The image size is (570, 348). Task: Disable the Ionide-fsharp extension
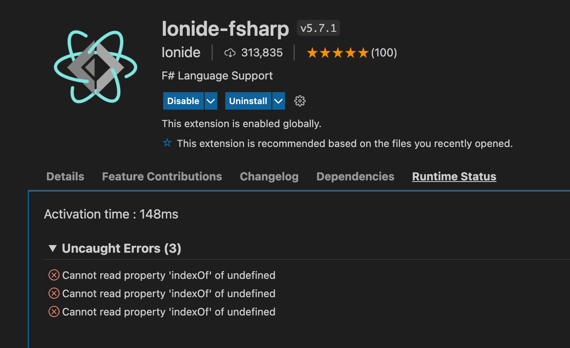(183, 101)
